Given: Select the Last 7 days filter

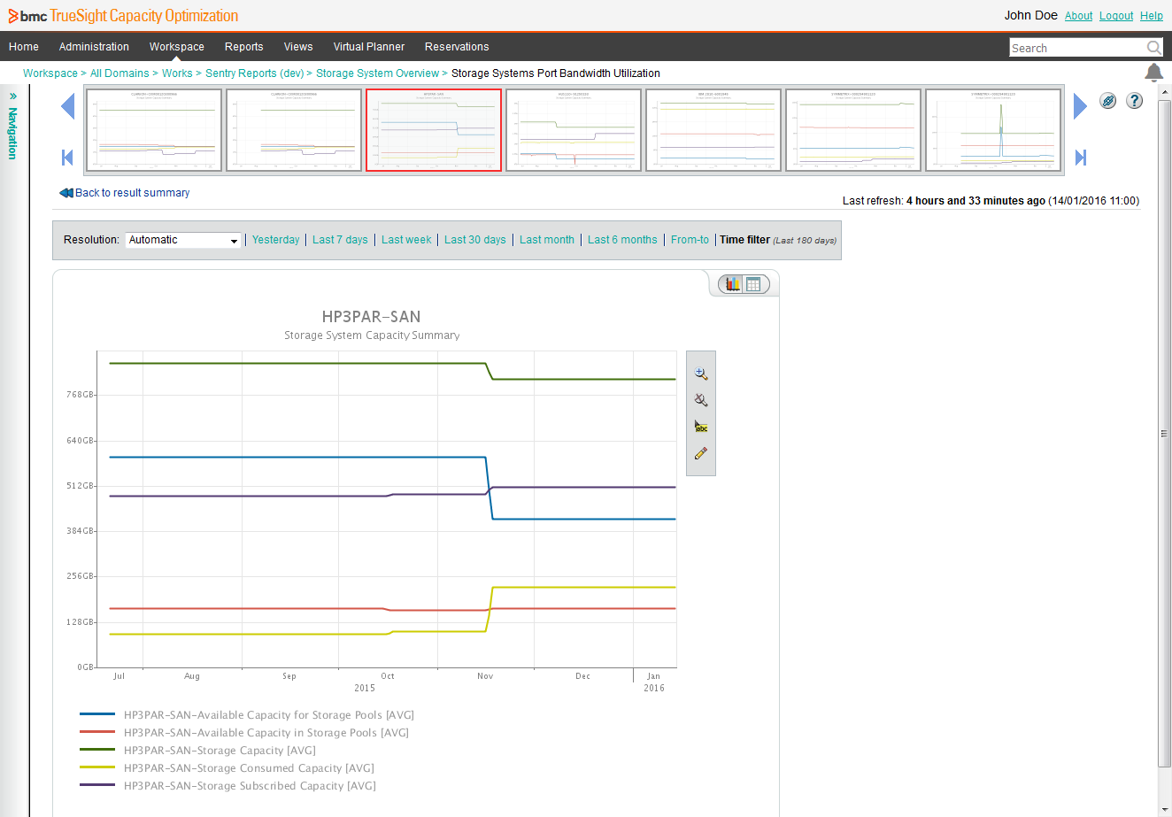Looking at the screenshot, I should tap(340, 240).
